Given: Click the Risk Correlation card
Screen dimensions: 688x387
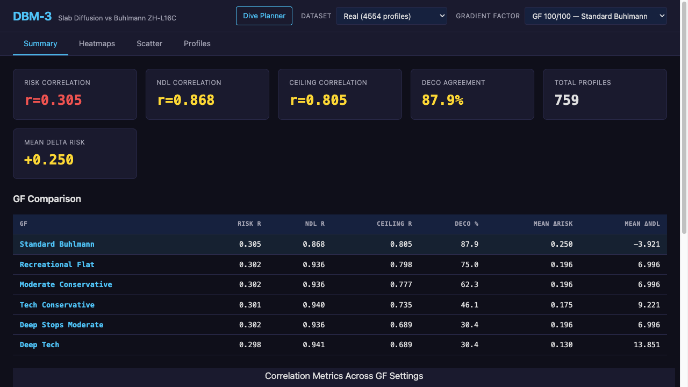Looking at the screenshot, I should (x=75, y=94).
